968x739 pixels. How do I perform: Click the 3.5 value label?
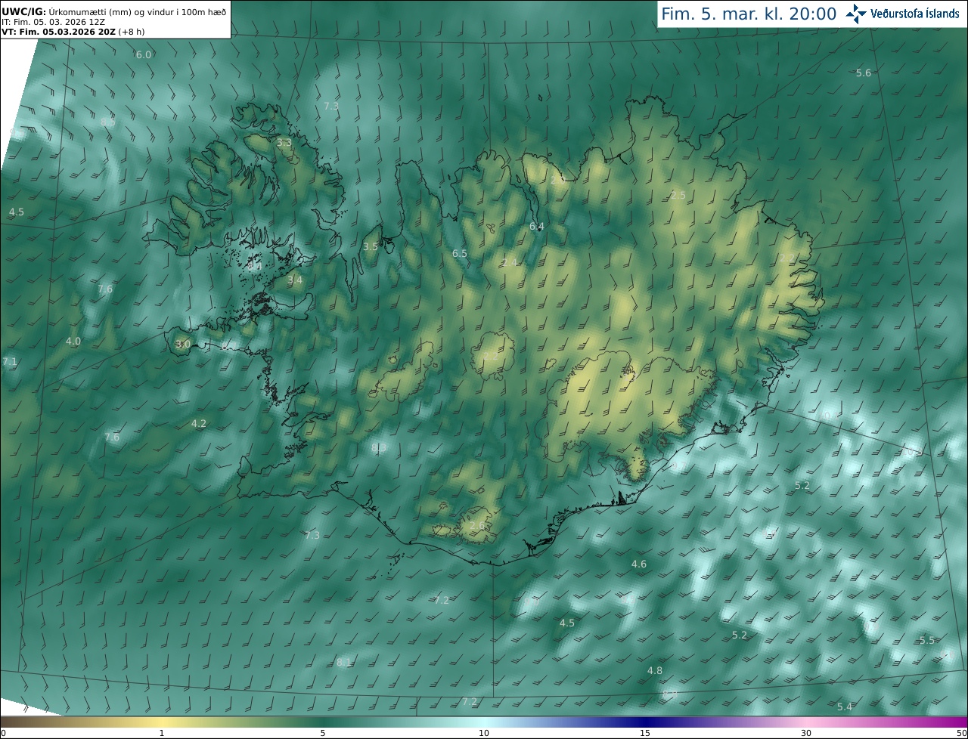[x=371, y=247]
